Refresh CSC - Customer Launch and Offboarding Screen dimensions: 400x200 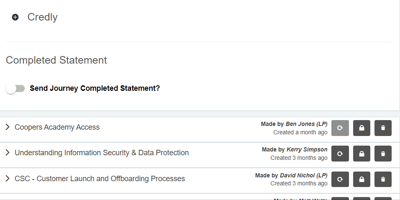pos(340,179)
